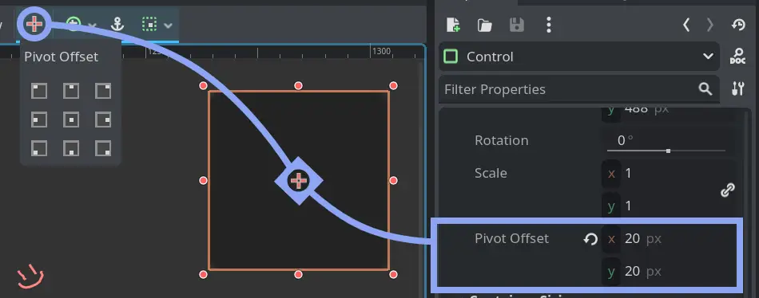The image size is (759, 298).
Task: Click the Rotation slider grabber
Action: click(668, 151)
